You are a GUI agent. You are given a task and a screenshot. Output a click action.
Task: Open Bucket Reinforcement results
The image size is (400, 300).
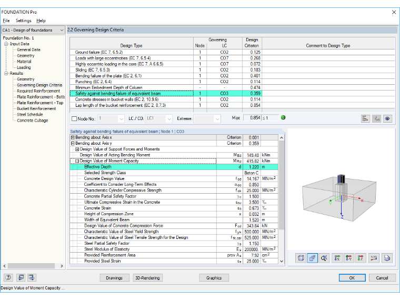[x=36, y=108]
